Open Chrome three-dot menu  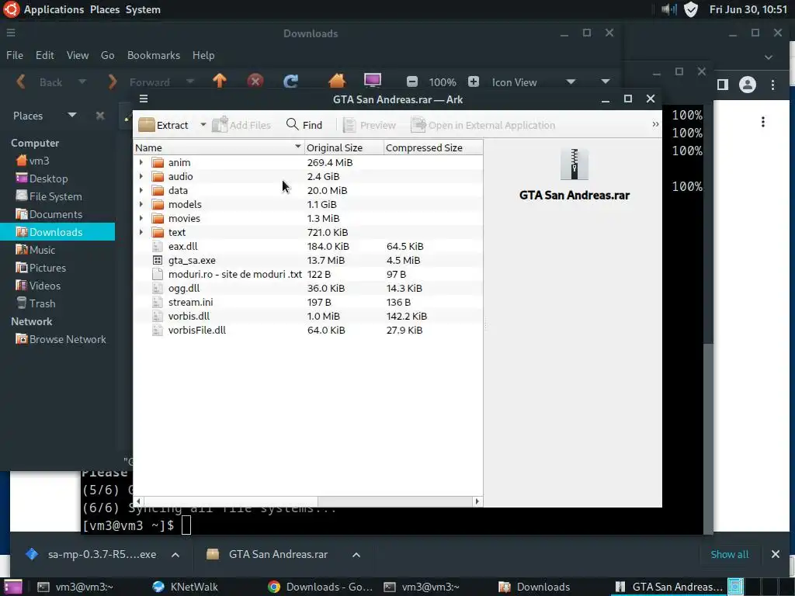coord(772,85)
